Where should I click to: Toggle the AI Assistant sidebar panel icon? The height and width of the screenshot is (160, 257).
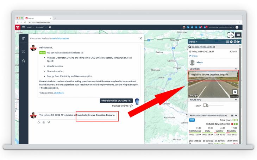[24, 39]
